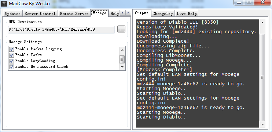
Task: Open the Live Help tab
Action: 187,13
